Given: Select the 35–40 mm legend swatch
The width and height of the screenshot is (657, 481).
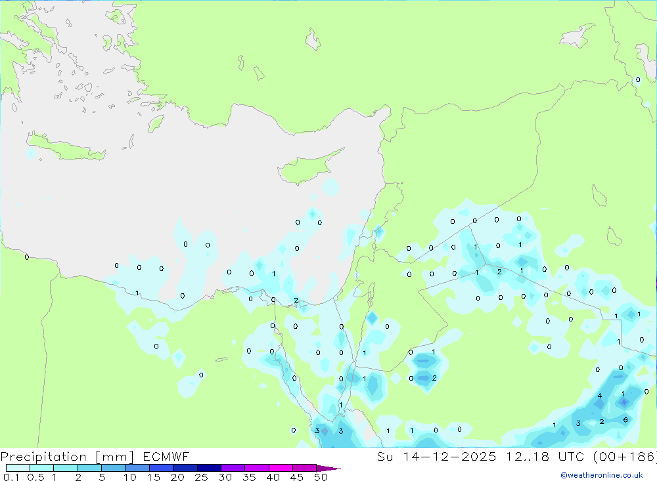Looking at the screenshot, I should 256,468.
